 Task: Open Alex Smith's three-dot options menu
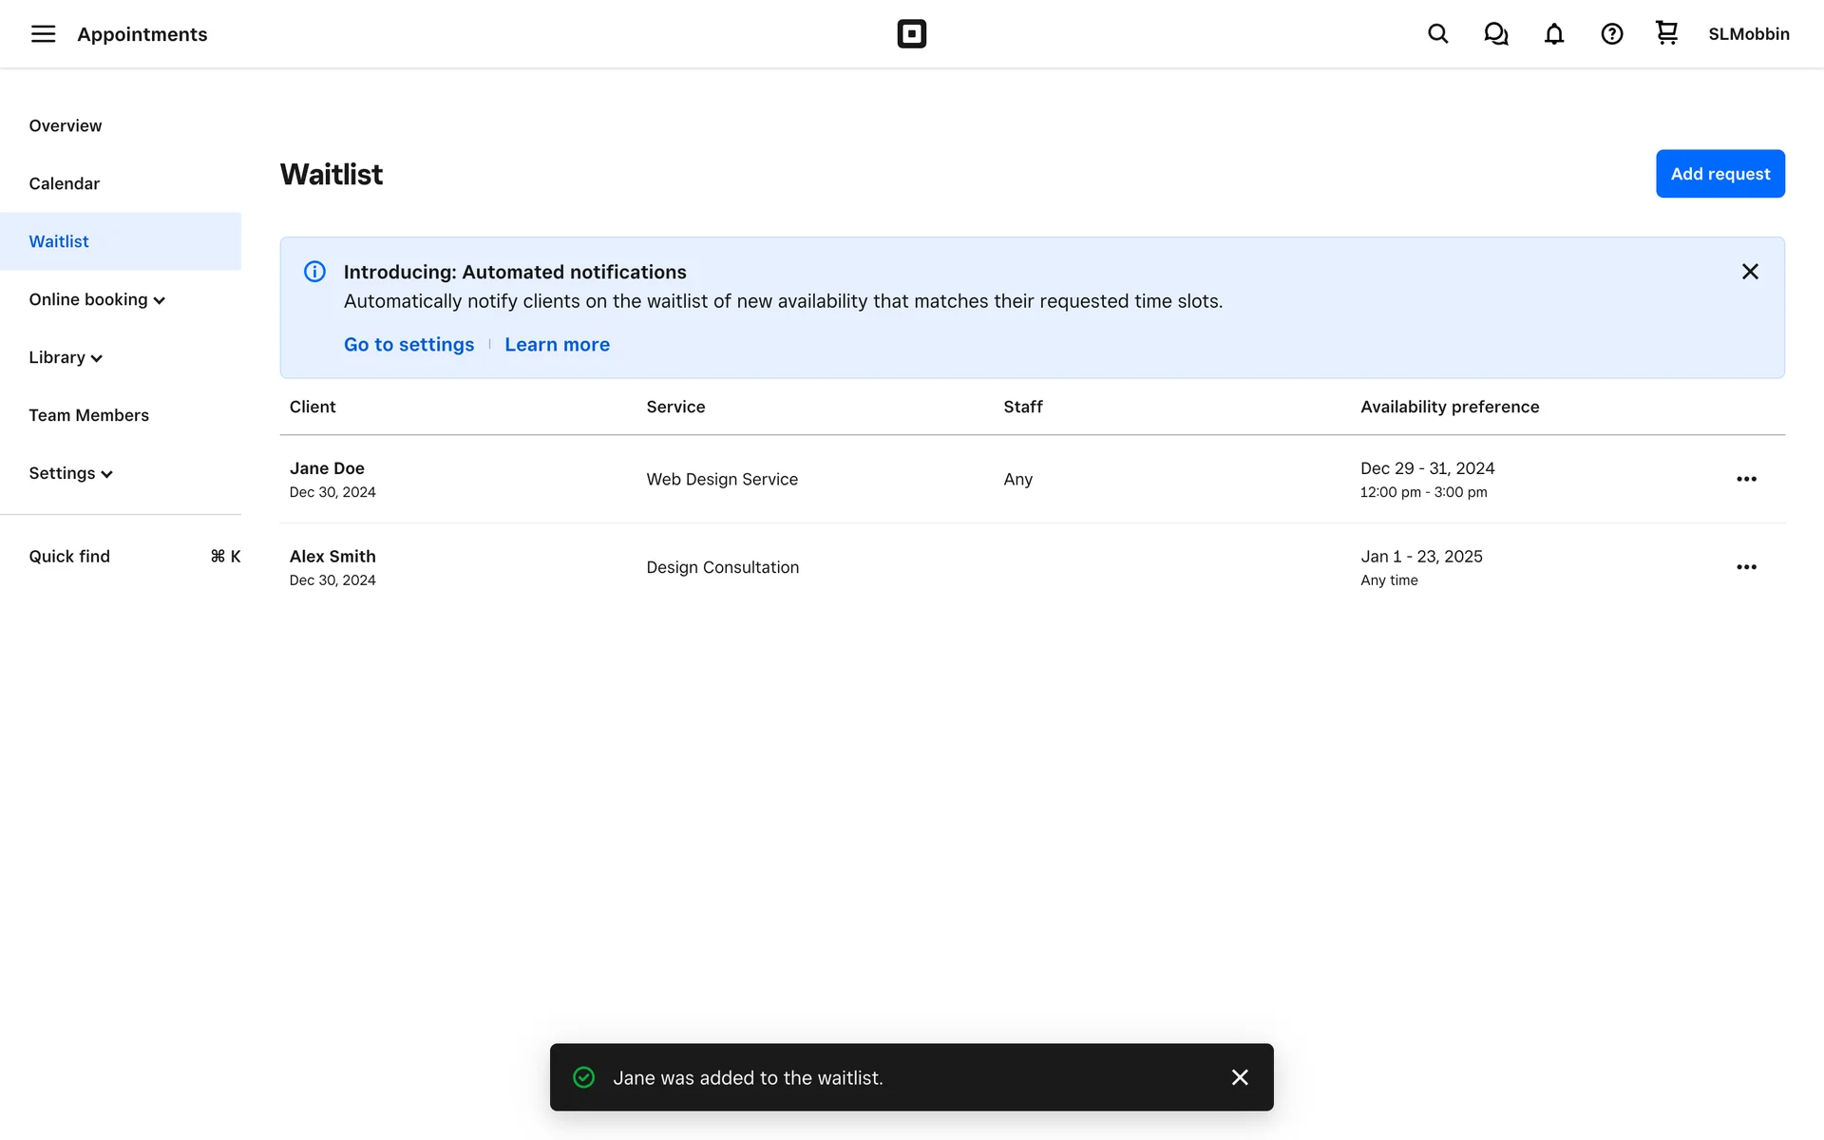click(1746, 567)
